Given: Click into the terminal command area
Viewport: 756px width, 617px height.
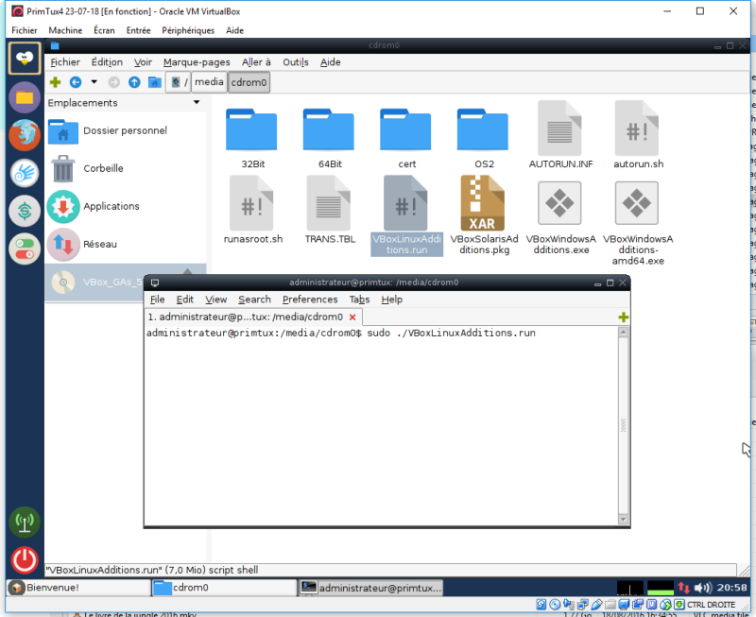Looking at the screenshot, I should tap(381, 426).
